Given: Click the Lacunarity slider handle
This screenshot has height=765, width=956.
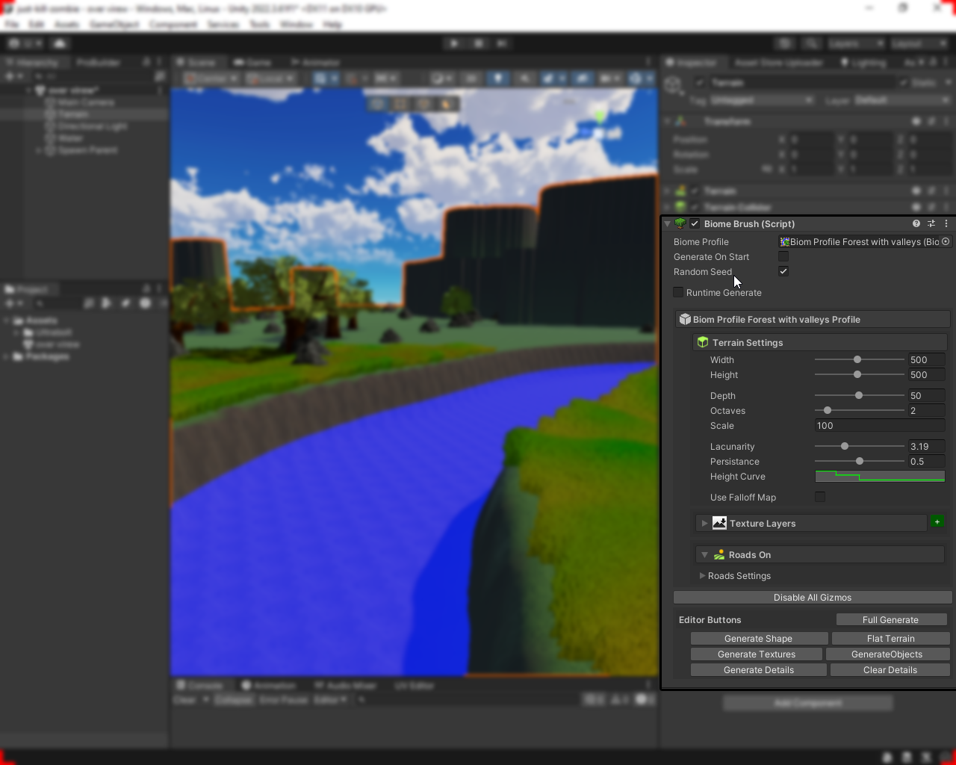Looking at the screenshot, I should tap(845, 446).
